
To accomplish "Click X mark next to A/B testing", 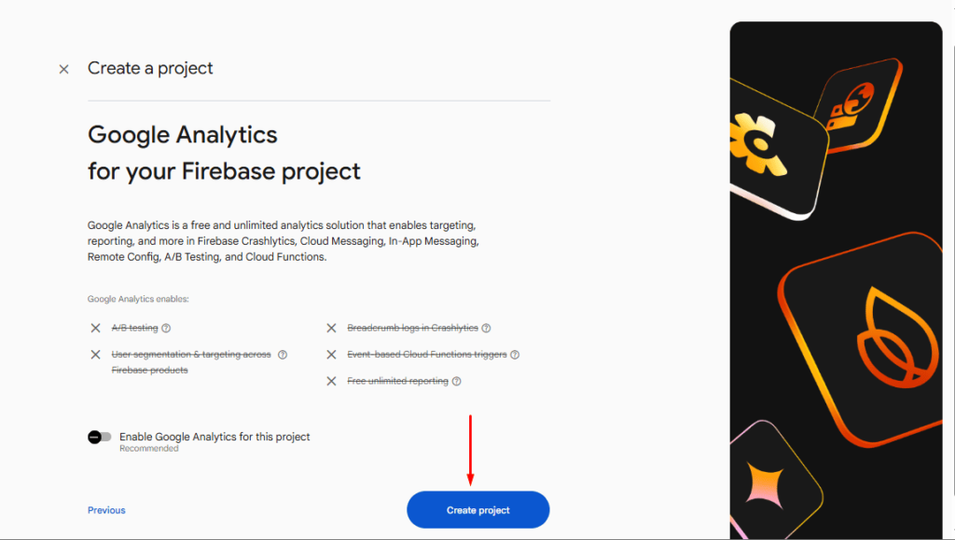I will [96, 328].
